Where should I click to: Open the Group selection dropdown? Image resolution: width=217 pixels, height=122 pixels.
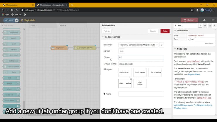point(138,45)
